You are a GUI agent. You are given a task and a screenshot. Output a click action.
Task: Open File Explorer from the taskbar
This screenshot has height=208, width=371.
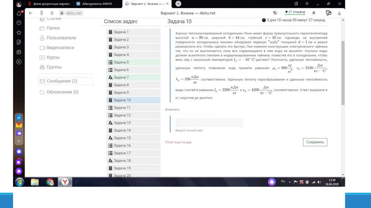point(35,182)
